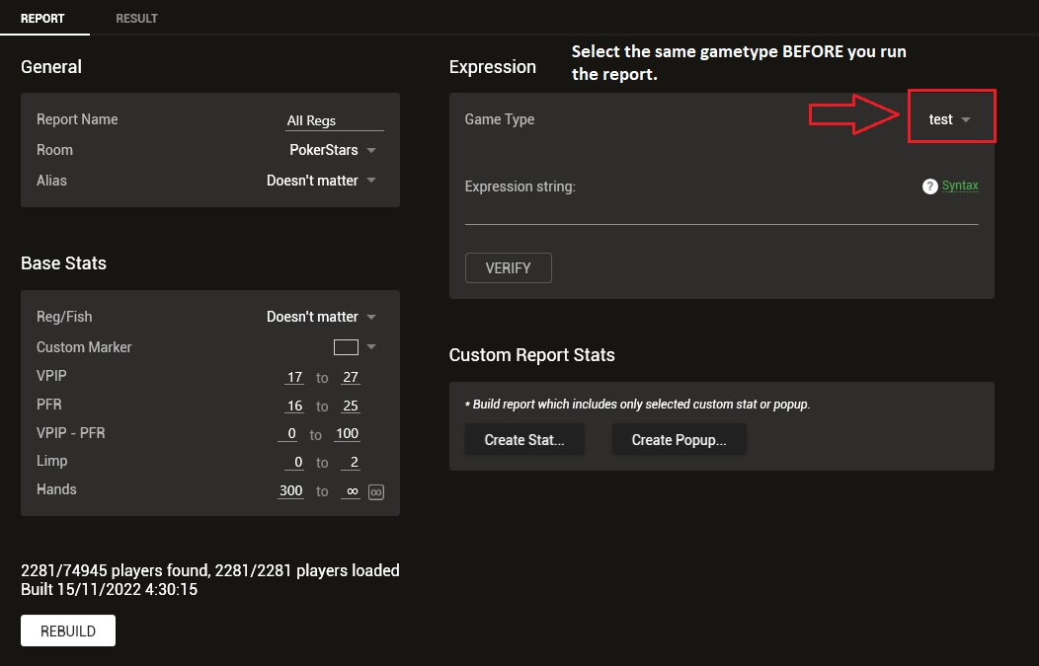Click the Create Popup button

[x=679, y=440]
